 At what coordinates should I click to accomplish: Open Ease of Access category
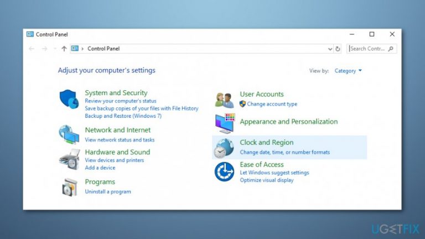(x=262, y=164)
